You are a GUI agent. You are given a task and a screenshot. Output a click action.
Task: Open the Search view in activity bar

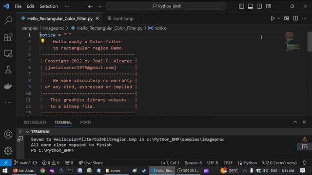pos(8,20)
